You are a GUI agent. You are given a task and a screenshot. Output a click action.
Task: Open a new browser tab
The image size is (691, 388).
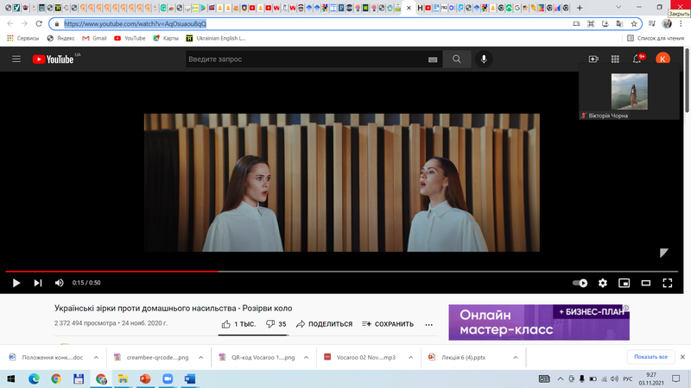[580, 8]
